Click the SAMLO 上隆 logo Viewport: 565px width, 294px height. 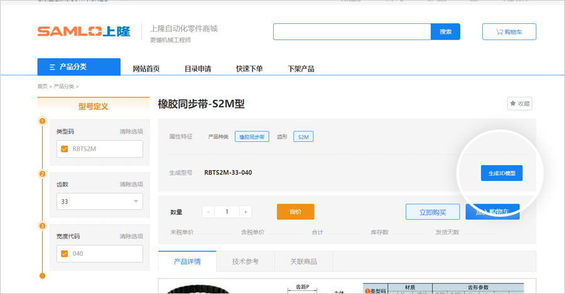83,32
